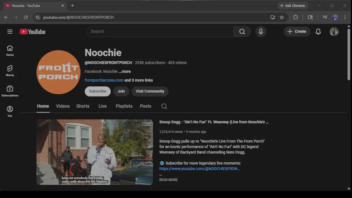Switch to the Live tab
The height and width of the screenshot is (198, 352).
pos(103,106)
